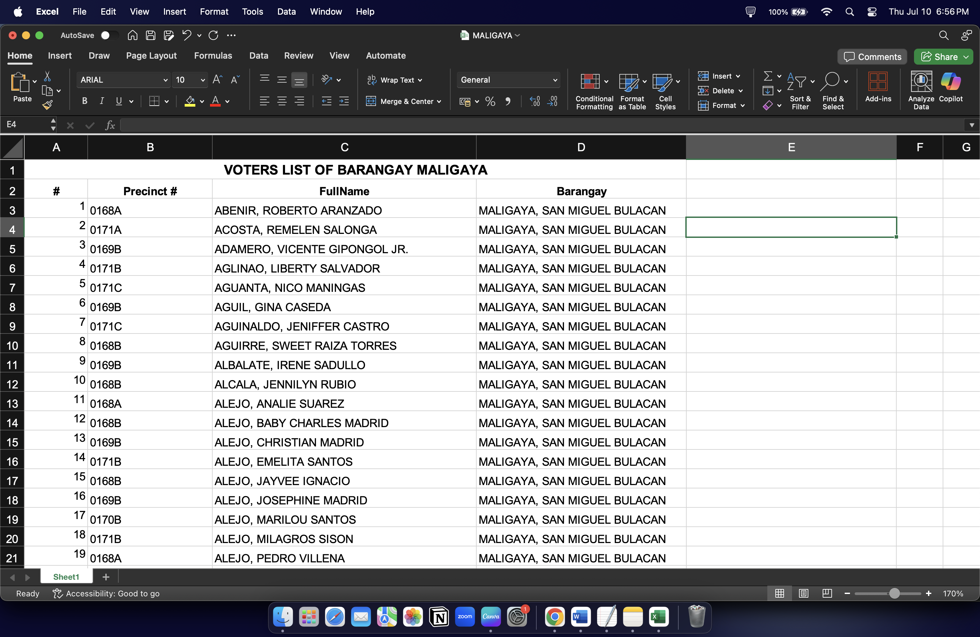980x637 pixels.
Task: Switch to Normal view in status bar
Action: pyautogui.click(x=779, y=593)
